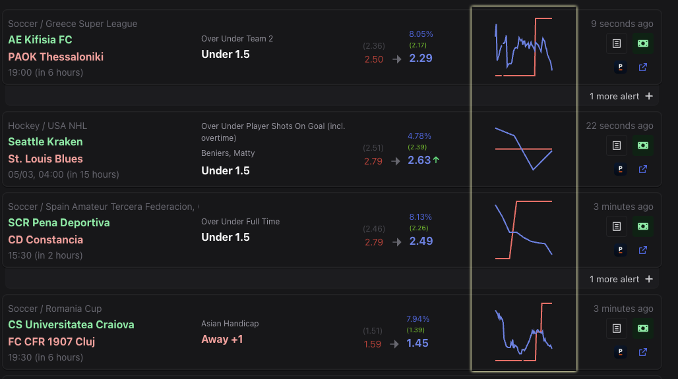678x379 pixels.
Task: Open details document icon for Seattle Kraken alert
Action: (617, 145)
